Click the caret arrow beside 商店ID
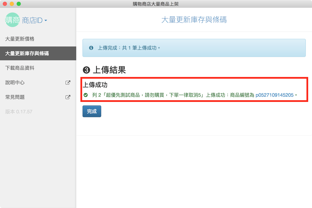This screenshot has height=208, width=312. (x=45, y=21)
